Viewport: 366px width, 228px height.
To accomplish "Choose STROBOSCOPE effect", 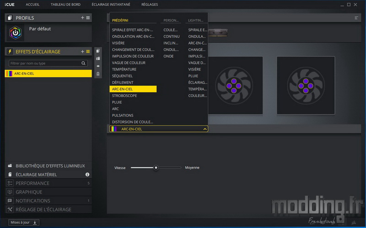I will coord(124,95).
